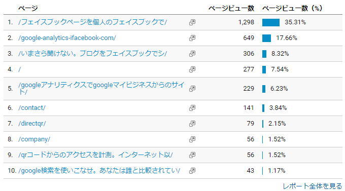Image resolution: width=345 pixels, height=191 pixels.
Task: Click the /directqr/ page link
Action: [32, 123]
